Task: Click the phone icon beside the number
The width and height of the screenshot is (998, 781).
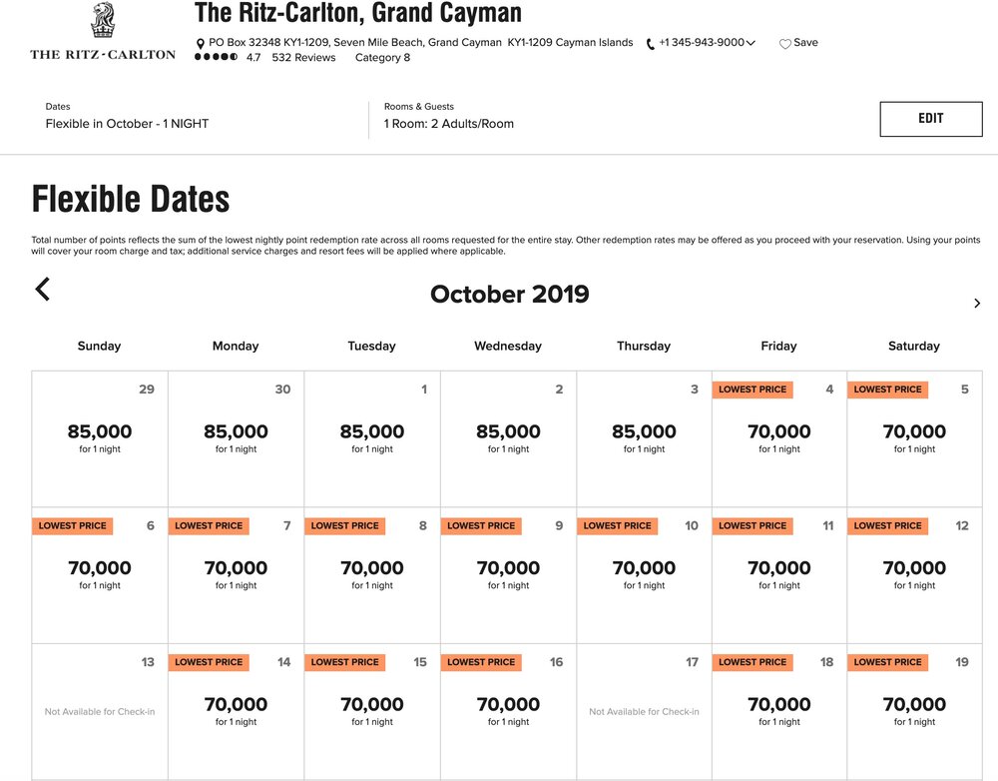Action: [x=651, y=44]
